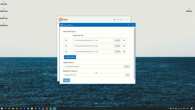Image resolution: width=195 pixels, height=110 pixels.
Task: Click green status dot in UiPath window
Action: pyautogui.click(x=115, y=20)
